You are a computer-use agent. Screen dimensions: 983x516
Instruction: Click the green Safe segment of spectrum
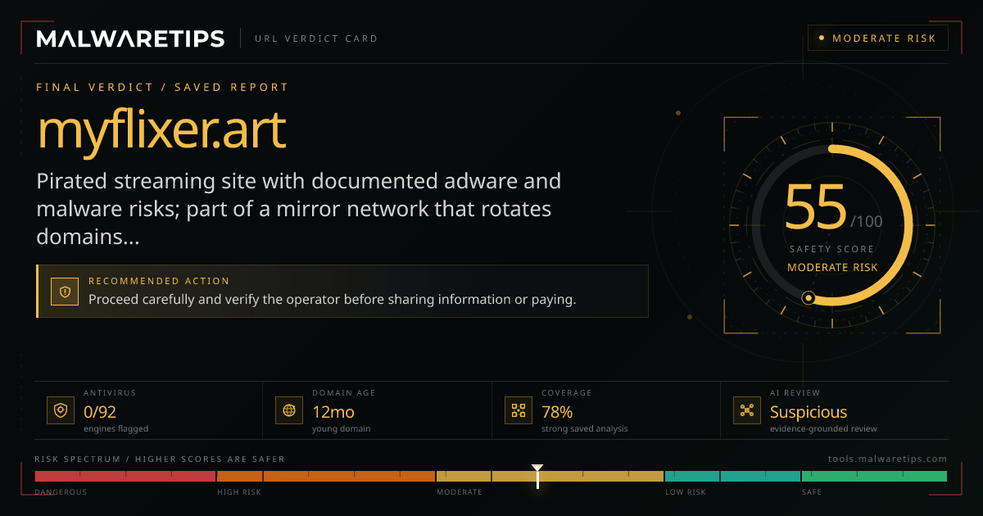pyautogui.click(x=873, y=476)
